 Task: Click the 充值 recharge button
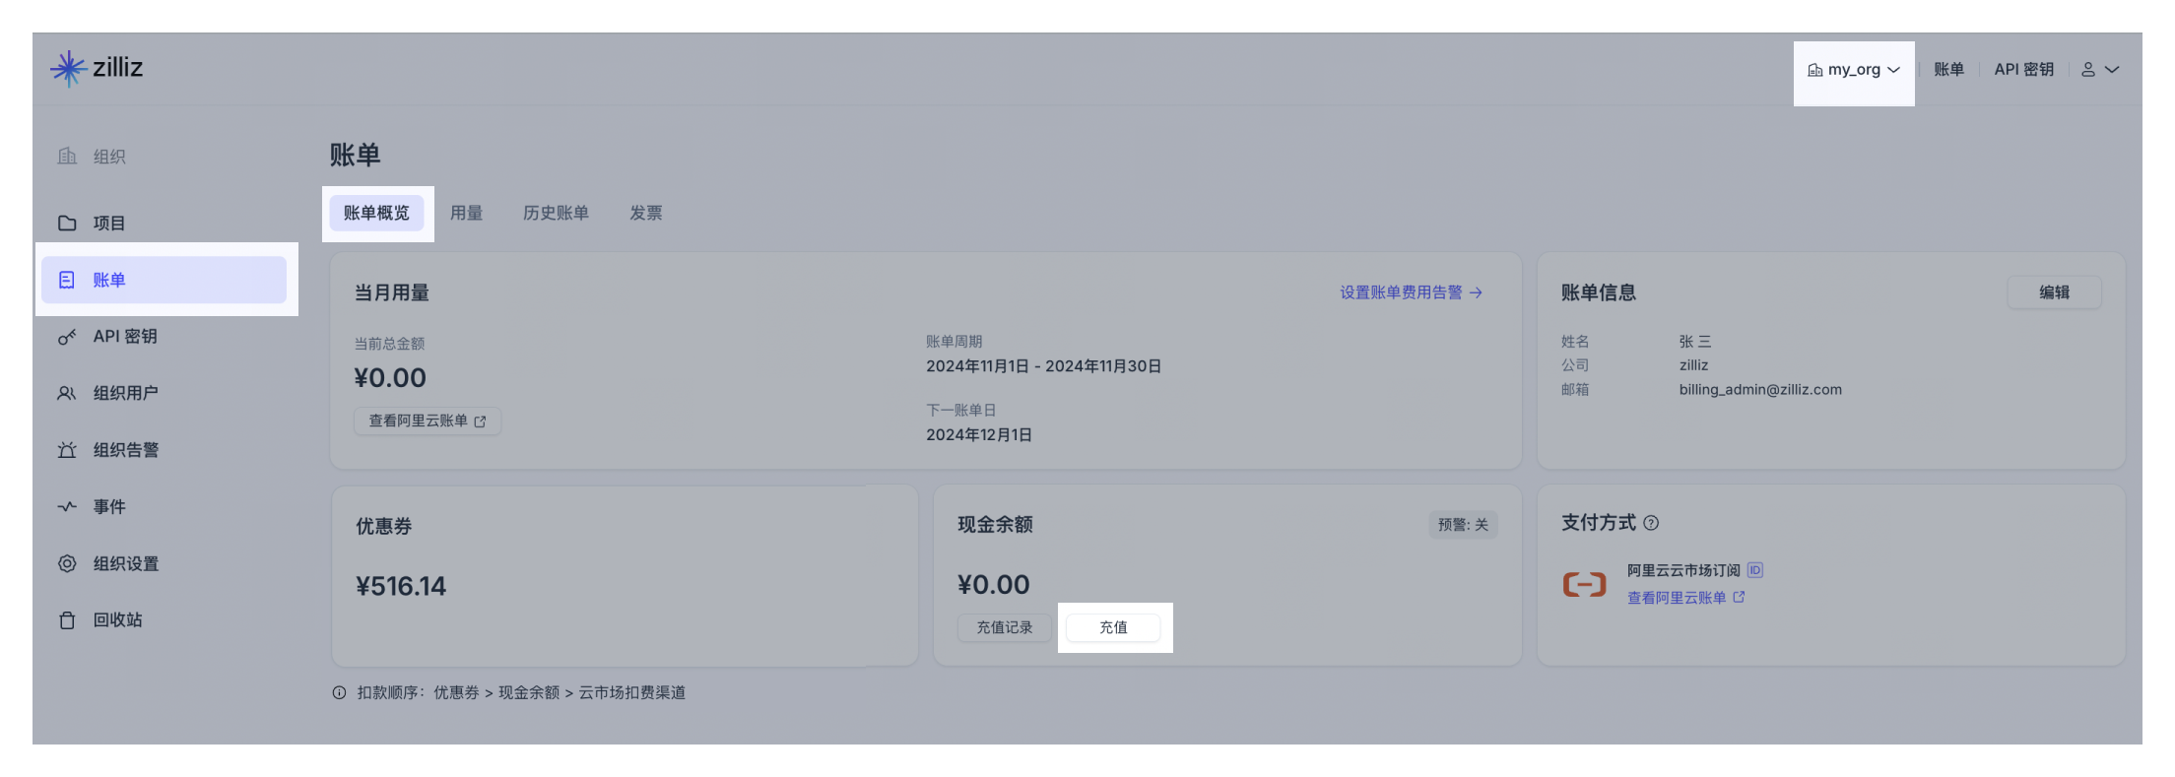click(1114, 627)
